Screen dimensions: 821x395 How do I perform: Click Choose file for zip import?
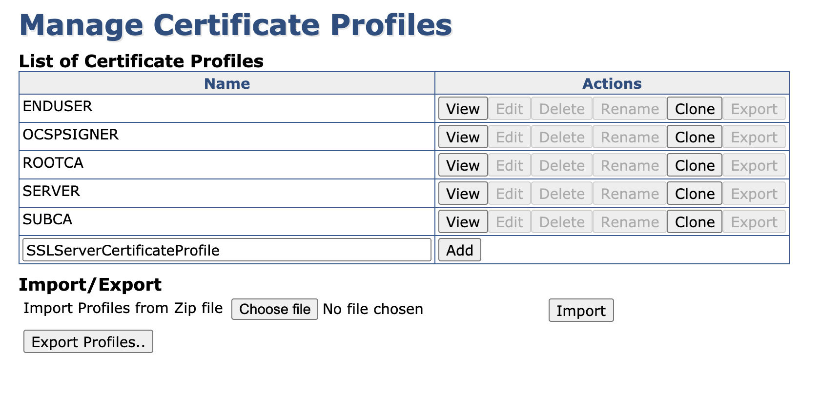pos(274,309)
